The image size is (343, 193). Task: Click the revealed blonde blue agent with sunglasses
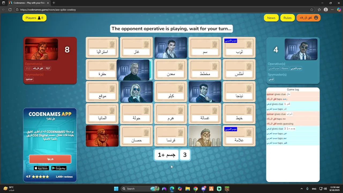pos(136,92)
